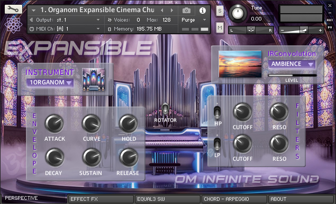Image resolution: width=336 pixels, height=204 pixels.
Task: Solo the instrument with S button
Action: [220, 11]
